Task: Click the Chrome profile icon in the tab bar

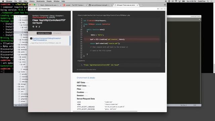Action: tap(165, 5)
